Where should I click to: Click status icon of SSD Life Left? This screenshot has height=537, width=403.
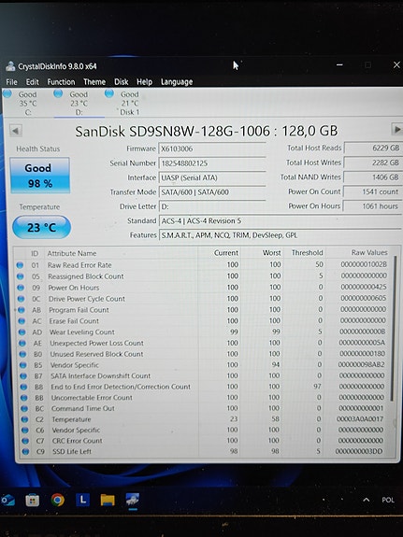pos(25,451)
